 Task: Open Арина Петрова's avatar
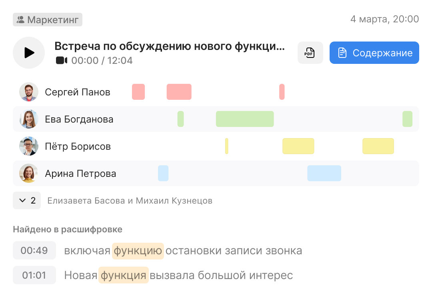tap(28, 173)
